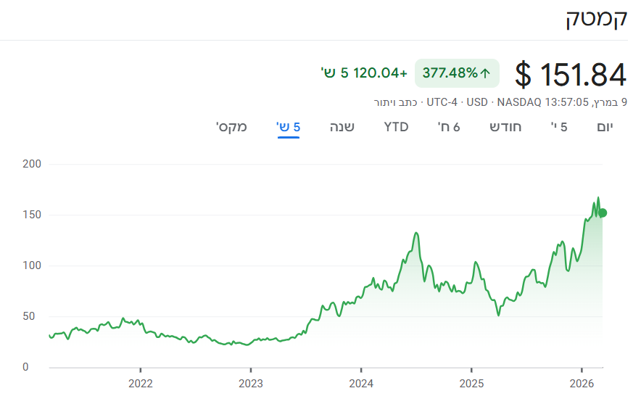
Task: Click the $151.84 price value
Action: 571,74
